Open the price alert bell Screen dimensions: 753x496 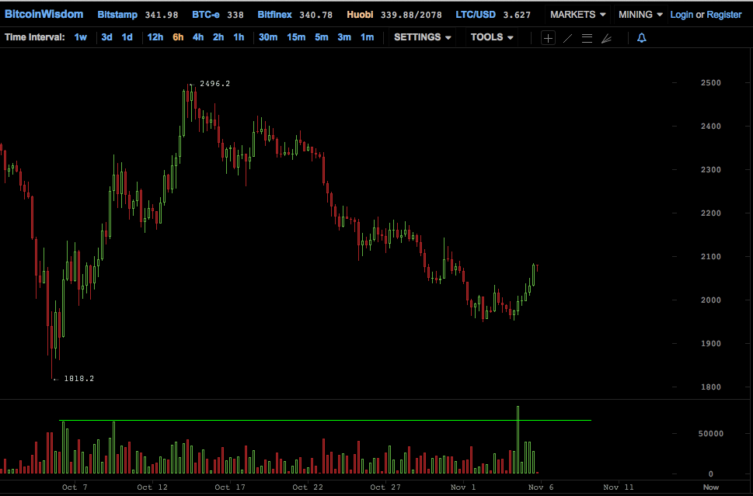[642, 38]
